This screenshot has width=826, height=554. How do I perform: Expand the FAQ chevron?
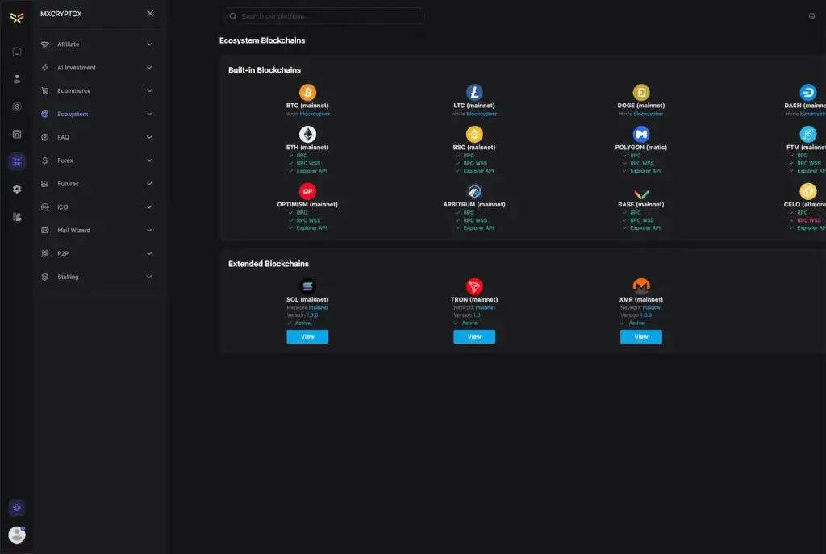click(149, 137)
